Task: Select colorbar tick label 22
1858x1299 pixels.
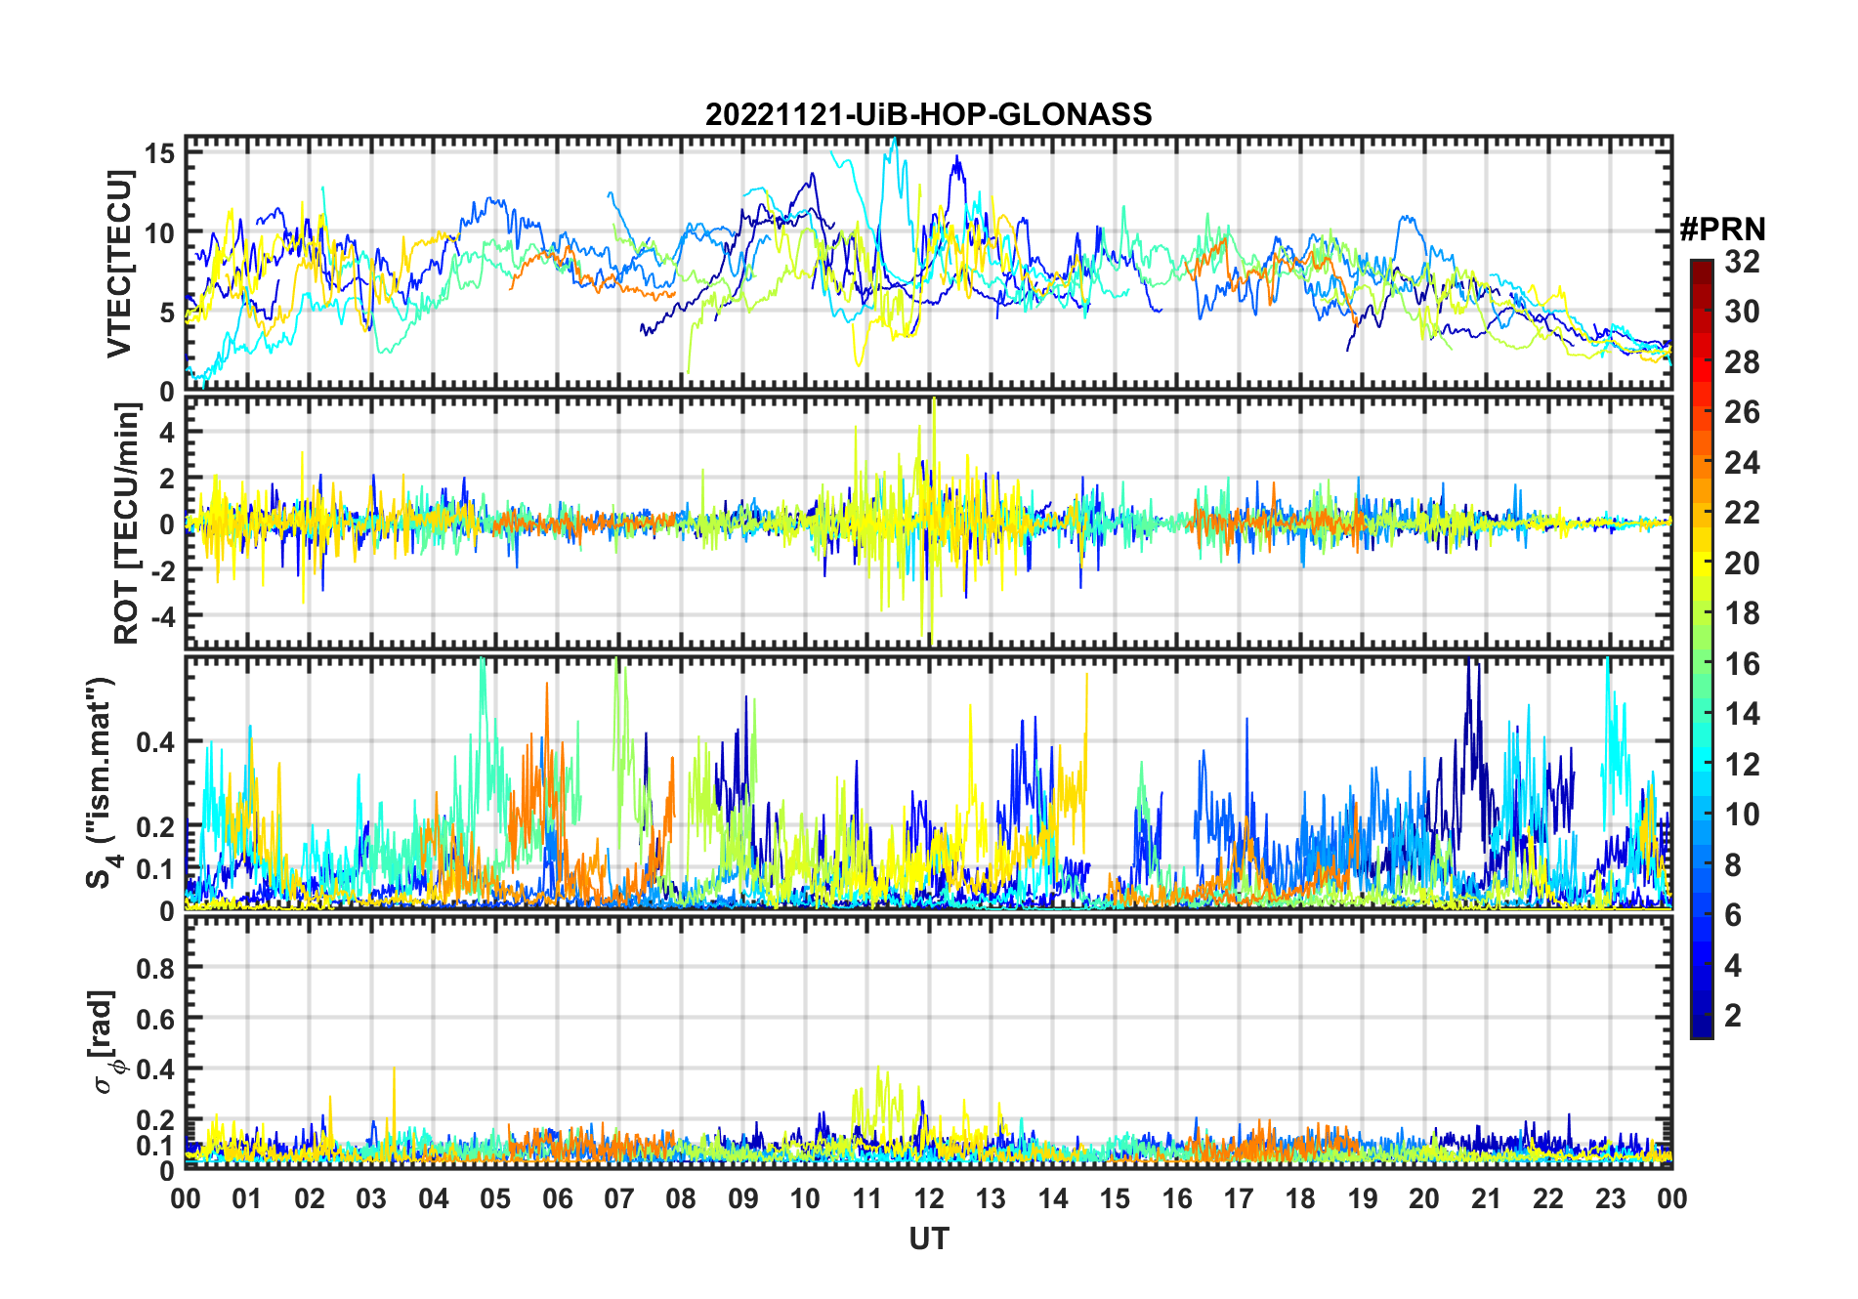Action: pyautogui.click(x=1742, y=513)
